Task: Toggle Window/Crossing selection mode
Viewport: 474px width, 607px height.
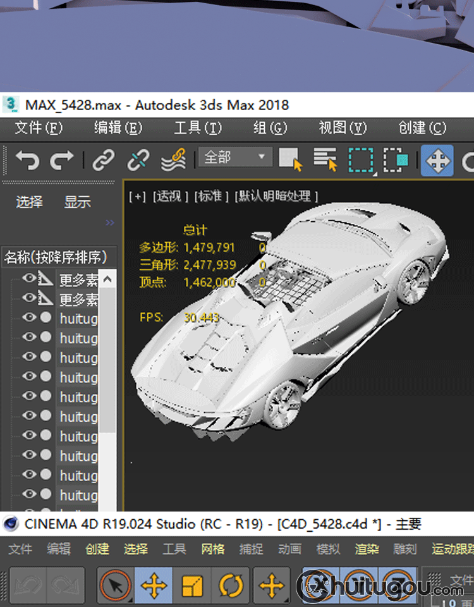Action: pyautogui.click(x=396, y=160)
